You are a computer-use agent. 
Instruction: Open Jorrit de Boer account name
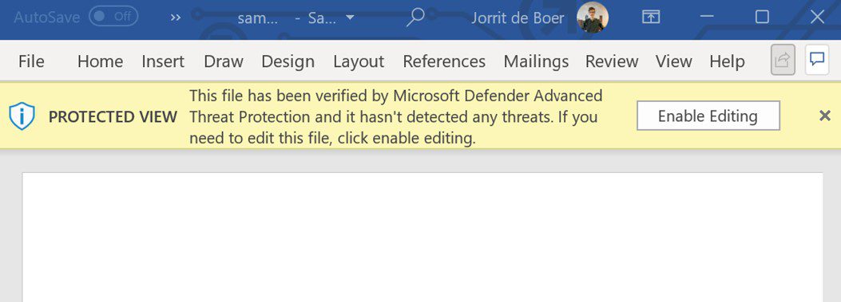pos(518,18)
